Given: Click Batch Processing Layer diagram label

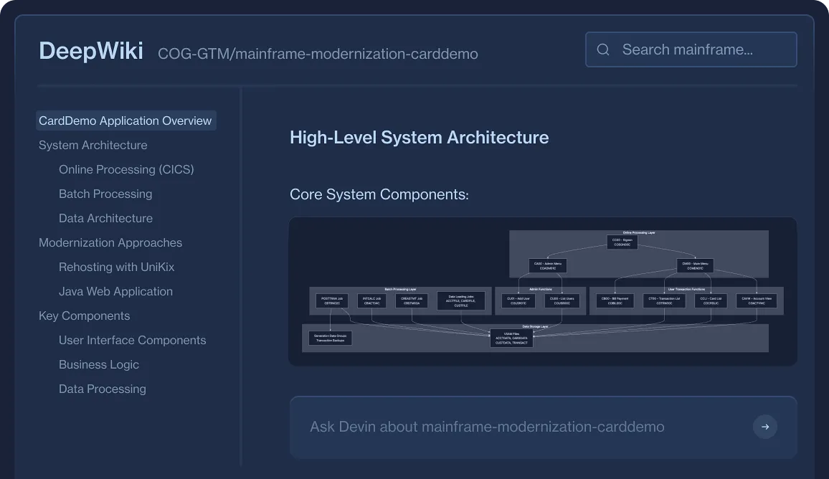Looking at the screenshot, I should coord(400,289).
